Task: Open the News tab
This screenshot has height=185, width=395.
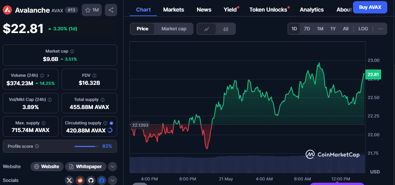Action: tap(204, 10)
